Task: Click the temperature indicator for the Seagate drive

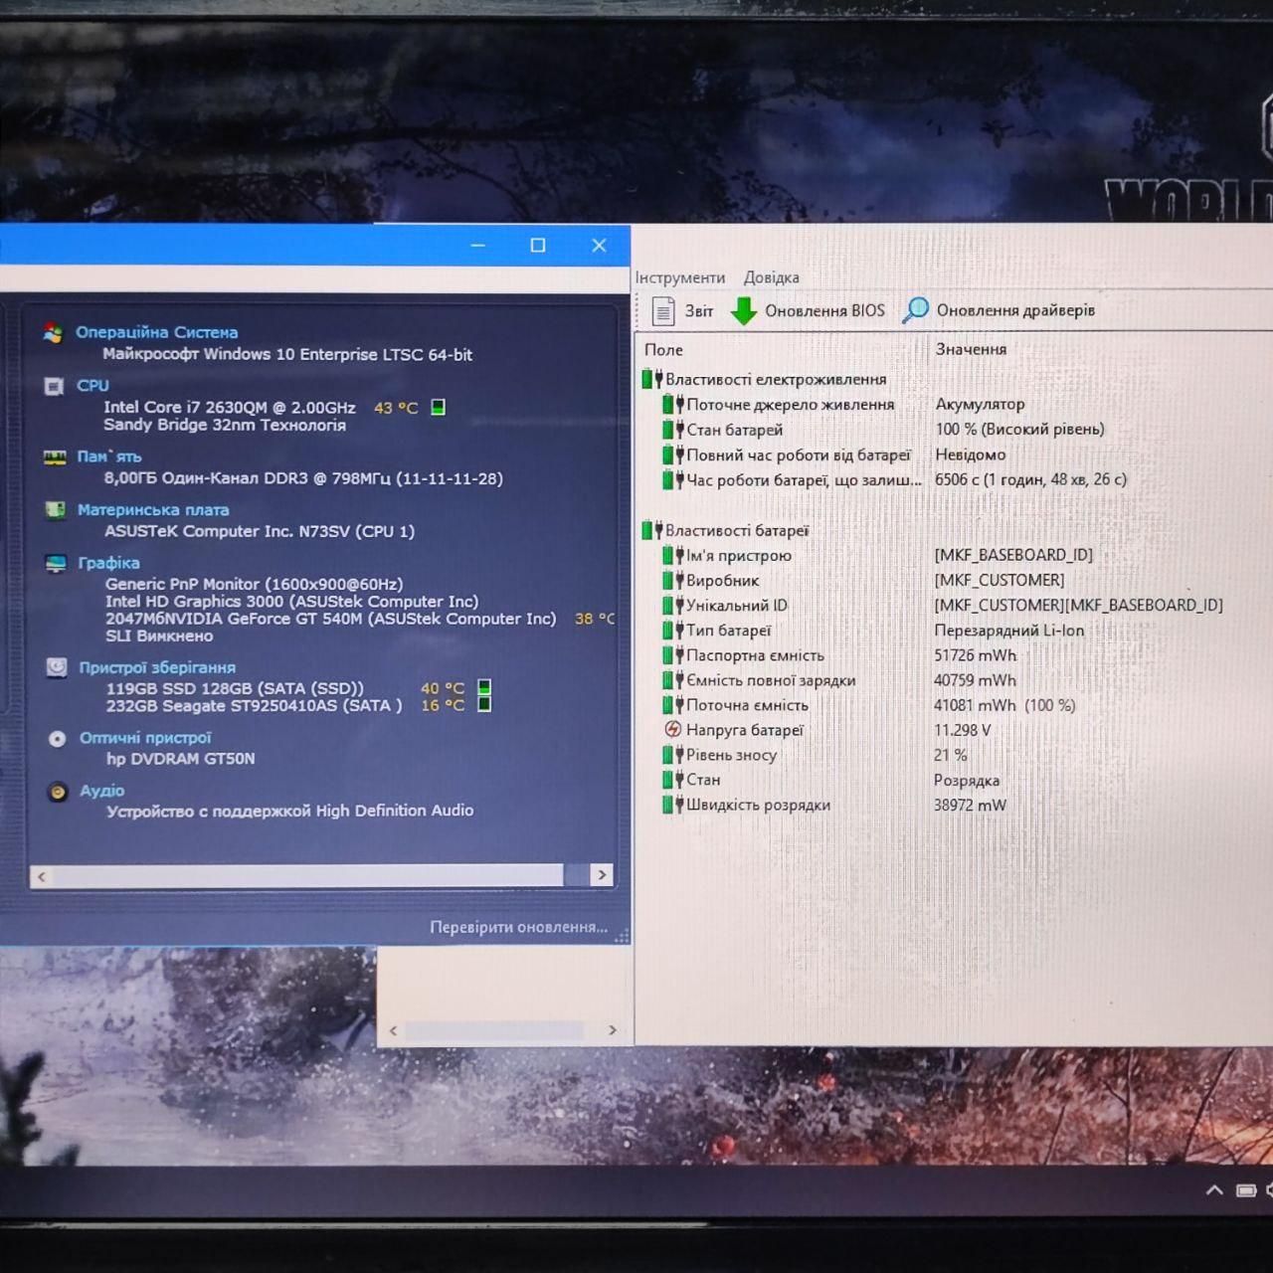Action: point(484,704)
